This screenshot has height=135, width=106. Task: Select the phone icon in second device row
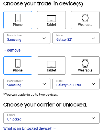18,63
